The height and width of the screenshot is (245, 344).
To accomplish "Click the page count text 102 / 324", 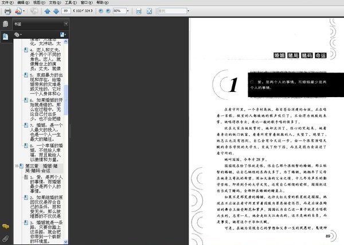I will click(x=83, y=11).
